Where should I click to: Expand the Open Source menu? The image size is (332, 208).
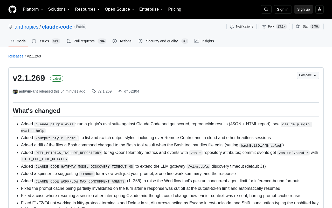point(120,9)
